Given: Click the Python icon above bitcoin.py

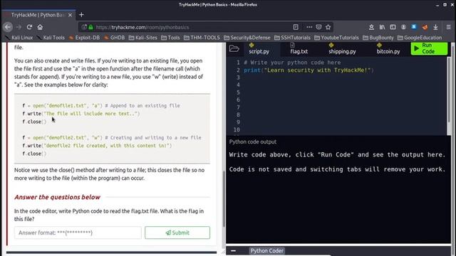Looking at the screenshot, I should 379,45.
